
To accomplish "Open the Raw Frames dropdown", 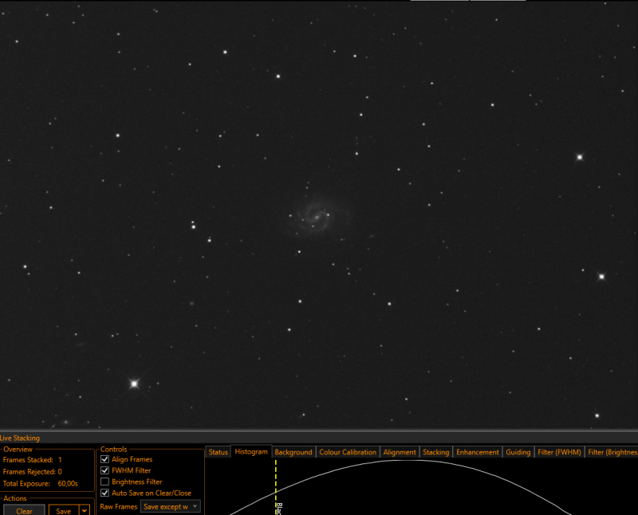I will pos(171,506).
